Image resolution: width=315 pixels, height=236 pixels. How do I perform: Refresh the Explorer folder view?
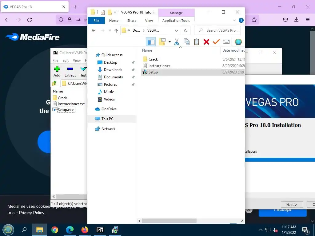(x=186, y=30)
